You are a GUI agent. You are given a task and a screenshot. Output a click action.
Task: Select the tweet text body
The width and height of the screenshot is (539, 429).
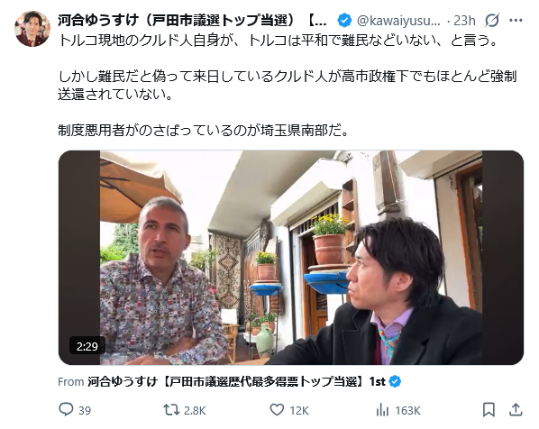(x=288, y=86)
